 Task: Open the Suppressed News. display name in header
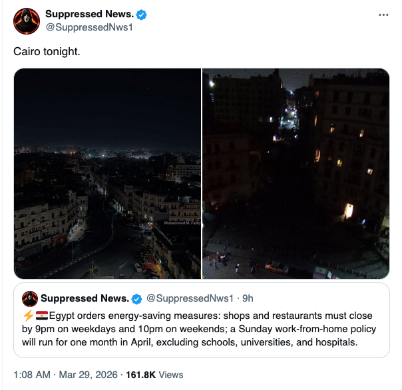pyautogui.click(x=89, y=14)
